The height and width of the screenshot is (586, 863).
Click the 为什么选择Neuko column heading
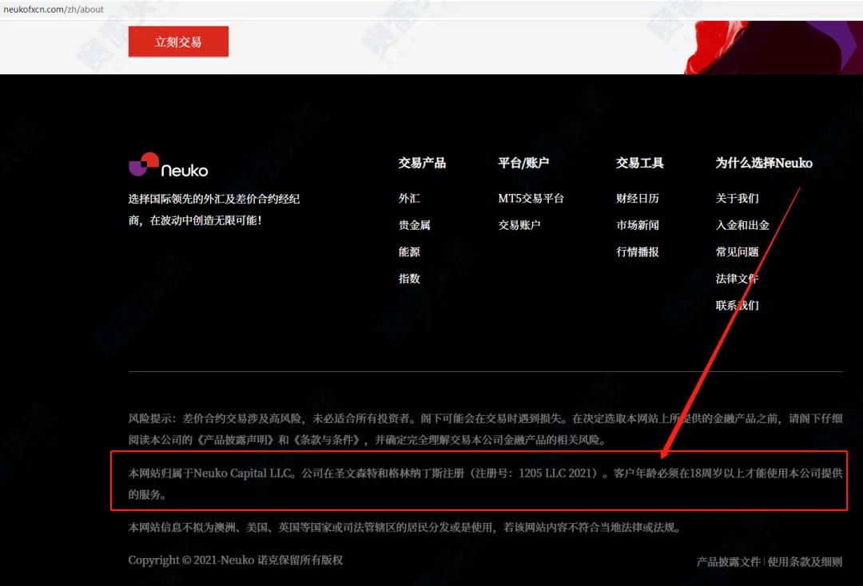coord(764,163)
